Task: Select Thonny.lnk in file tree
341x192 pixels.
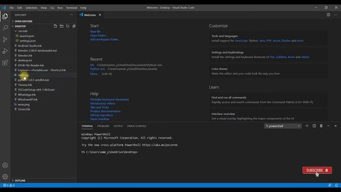Action: (25, 85)
